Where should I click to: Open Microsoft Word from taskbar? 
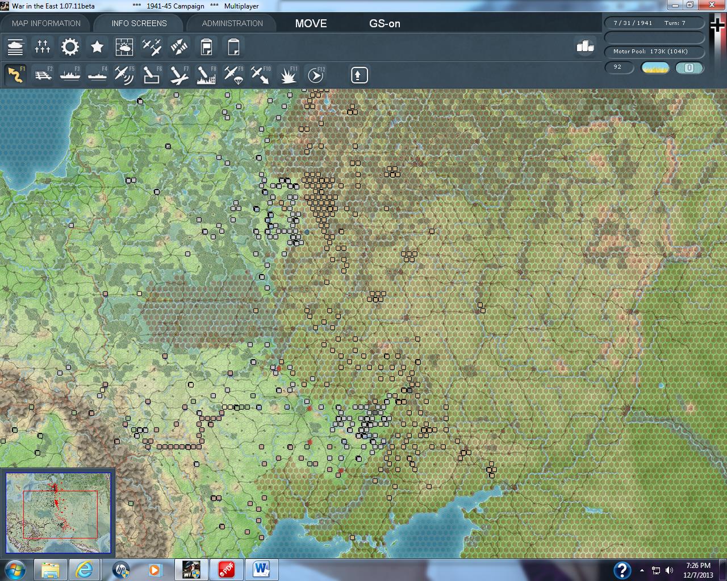pyautogui.click(x=261, y=569)
